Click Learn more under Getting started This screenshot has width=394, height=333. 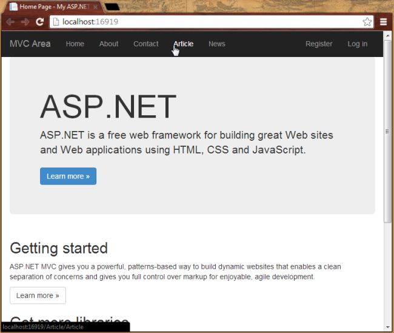(x=38, y=295)
